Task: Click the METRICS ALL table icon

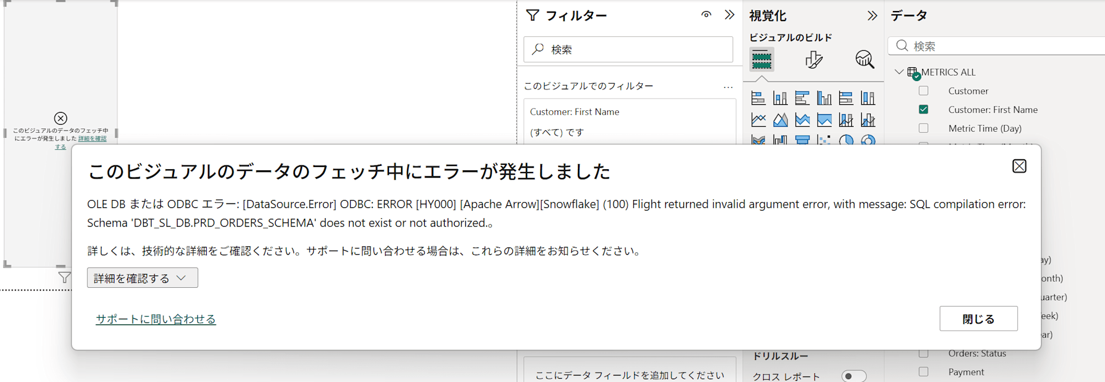Action: tap(913, 73)
